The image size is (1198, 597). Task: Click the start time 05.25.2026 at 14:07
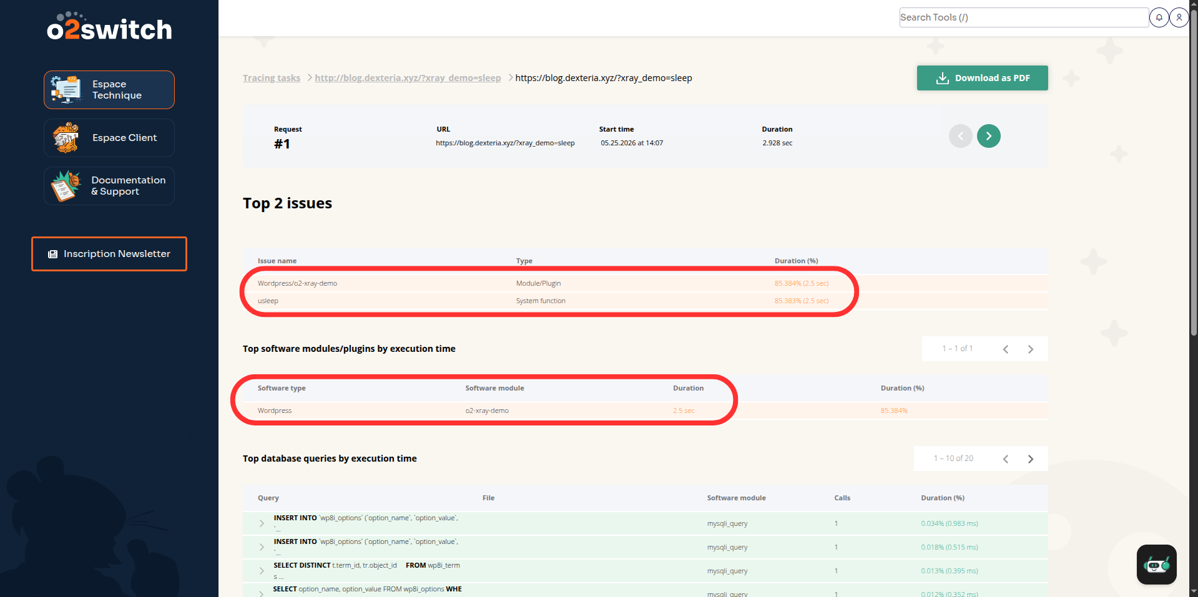tap(632, 143)
